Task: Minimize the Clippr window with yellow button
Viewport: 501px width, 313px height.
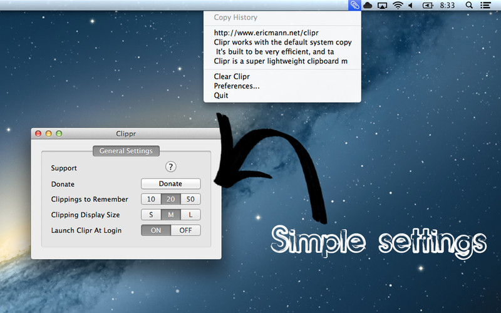Action: pyautogui.click(x=49, y=133)
